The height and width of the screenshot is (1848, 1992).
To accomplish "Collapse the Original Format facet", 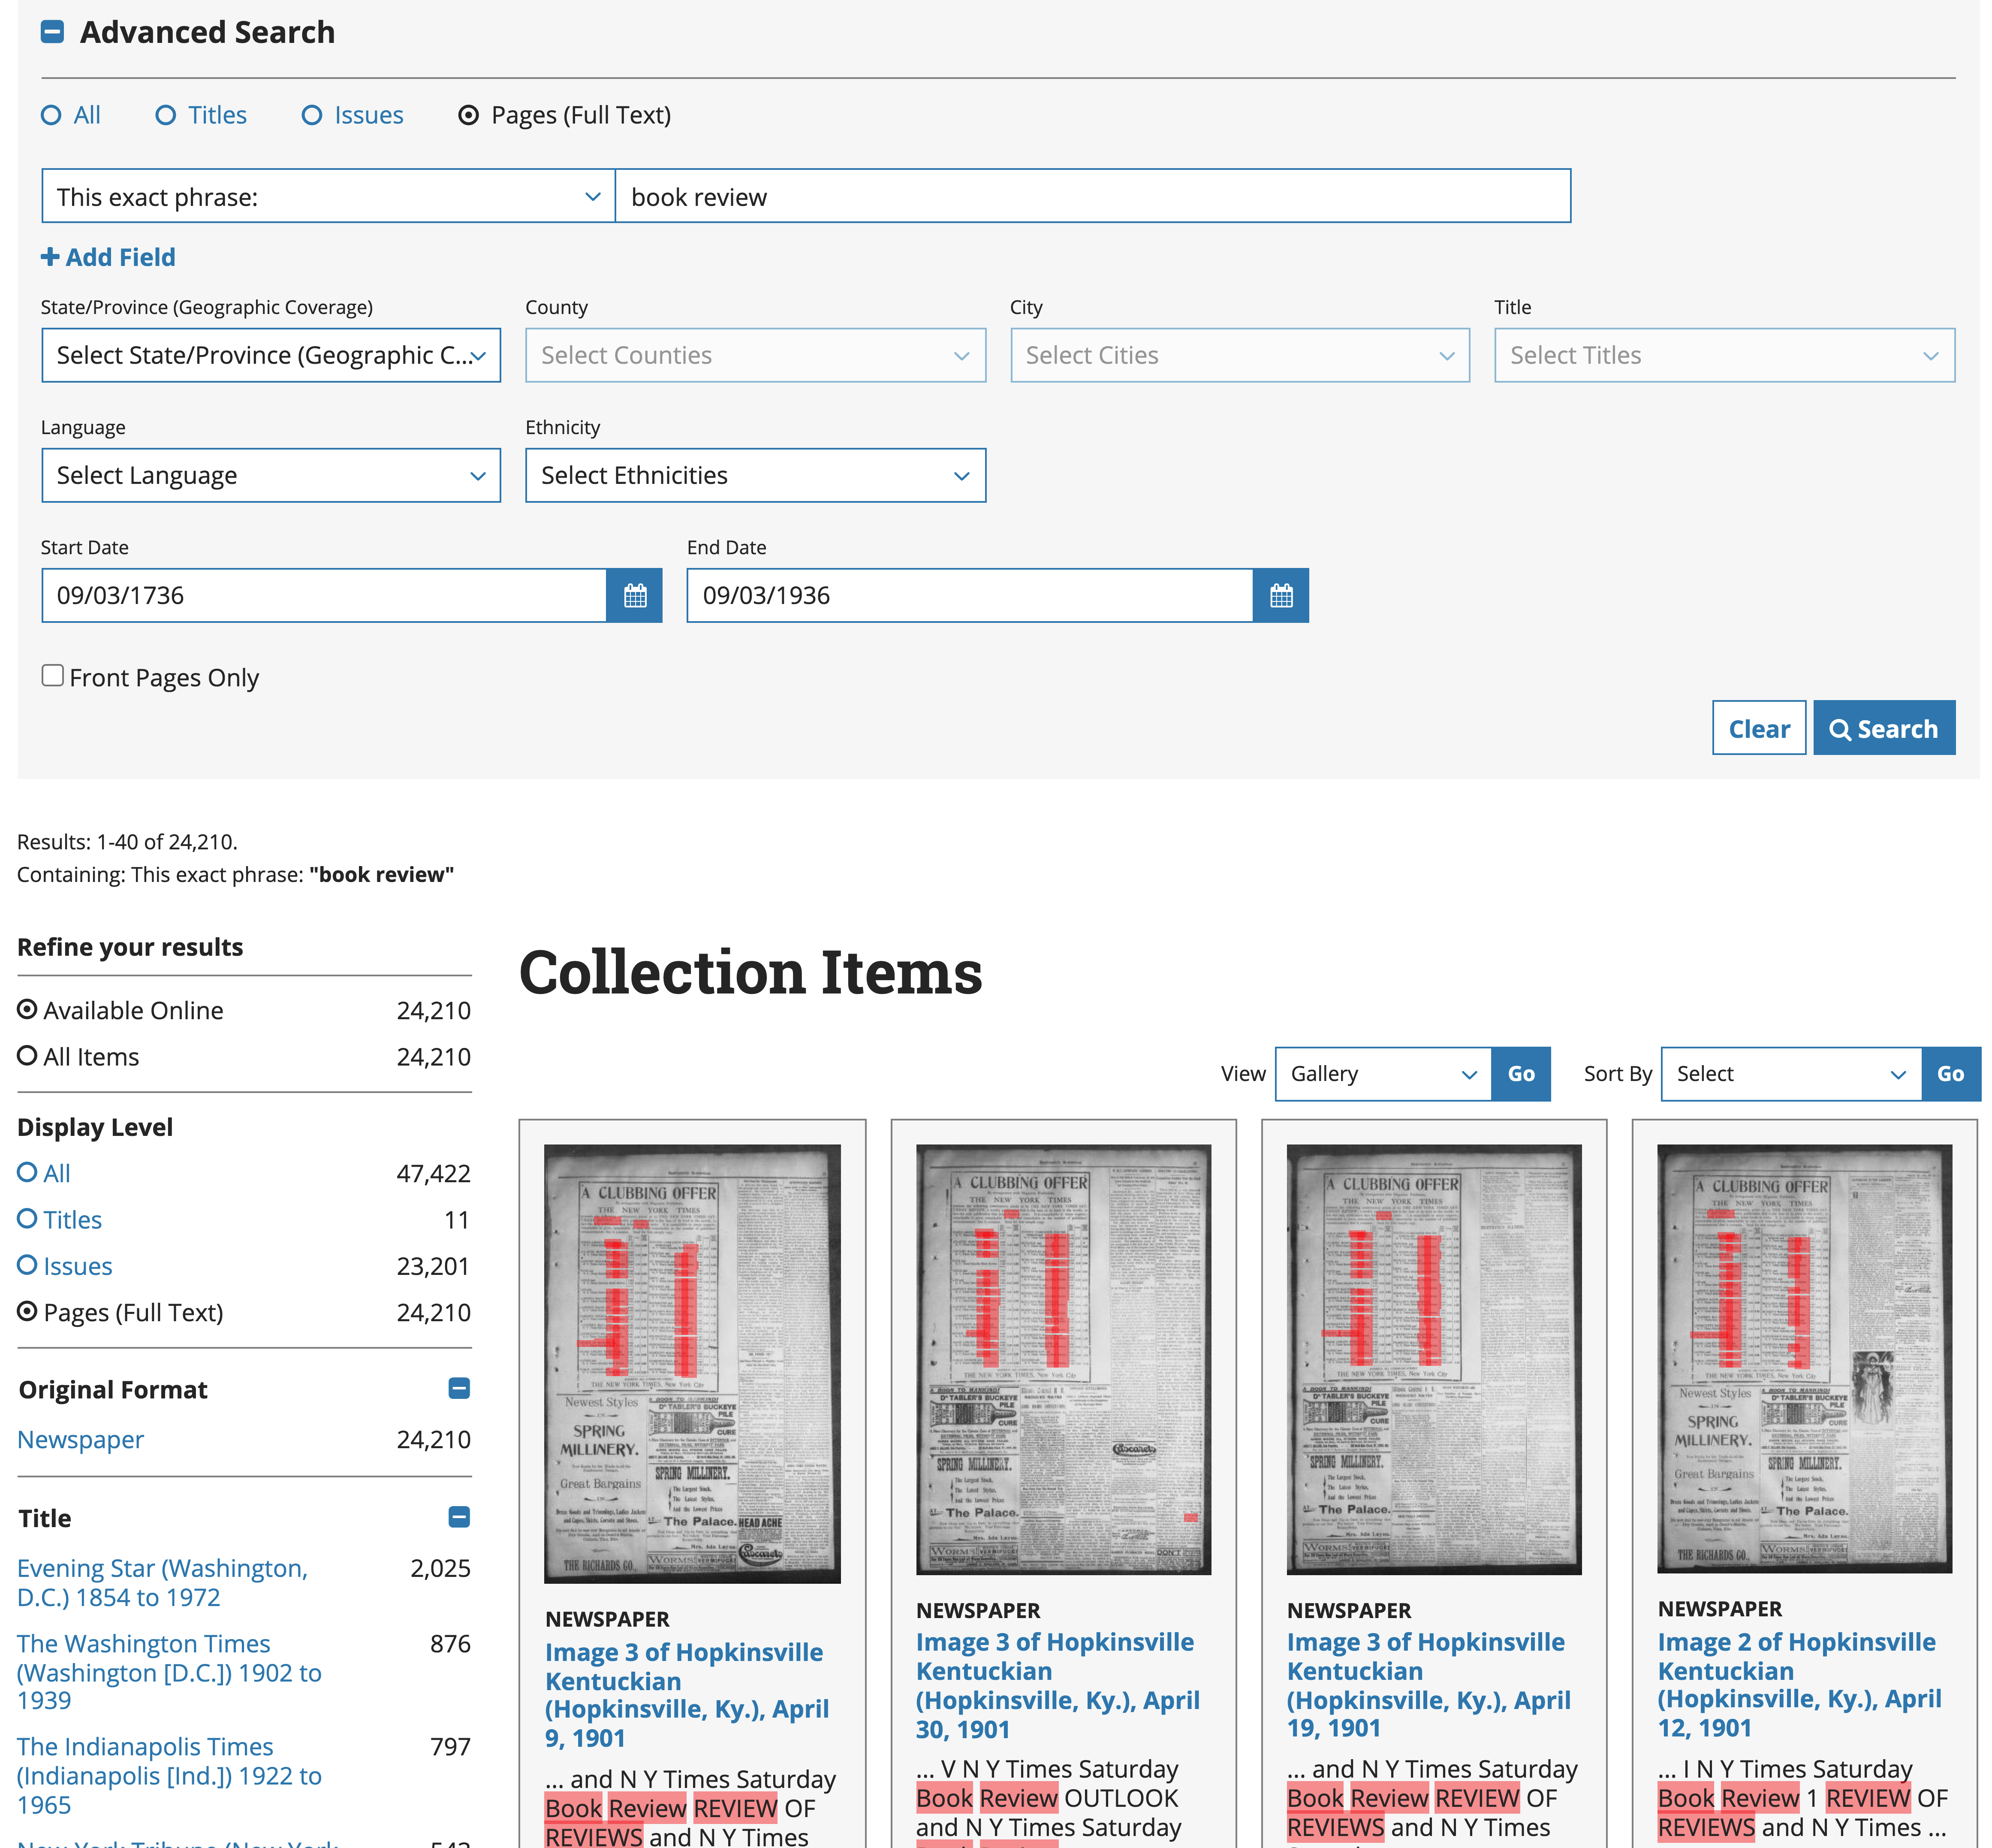I will (459, 1388).
